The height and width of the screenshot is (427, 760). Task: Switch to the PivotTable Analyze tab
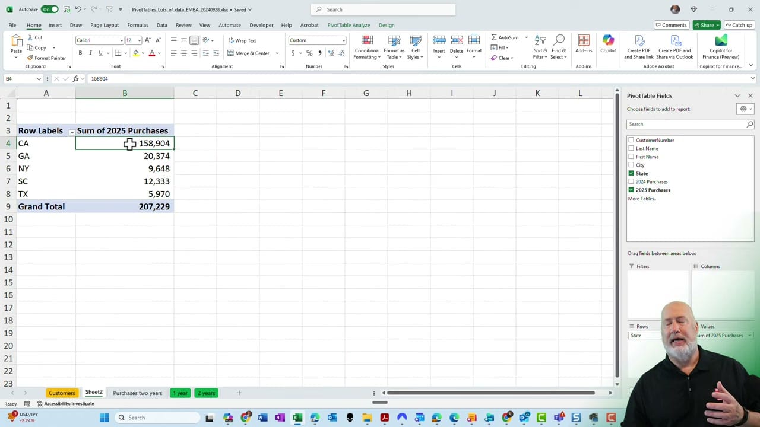pos(349,25)
